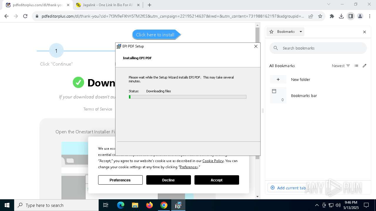Bookmark this tab with the star icon
The image size is (376, 211).
(320, 16)
